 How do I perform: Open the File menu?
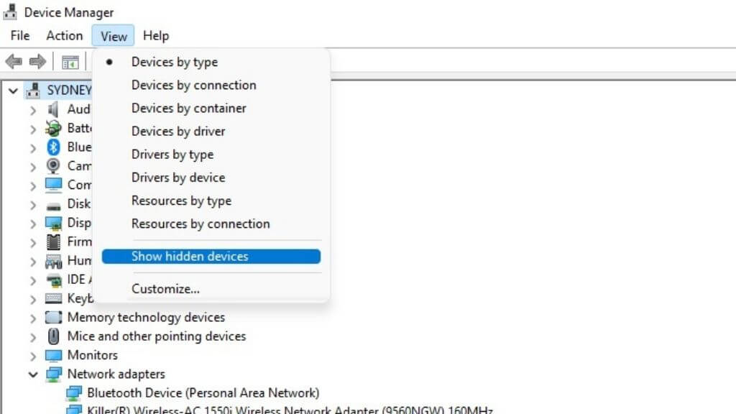[x=20, y=35]
